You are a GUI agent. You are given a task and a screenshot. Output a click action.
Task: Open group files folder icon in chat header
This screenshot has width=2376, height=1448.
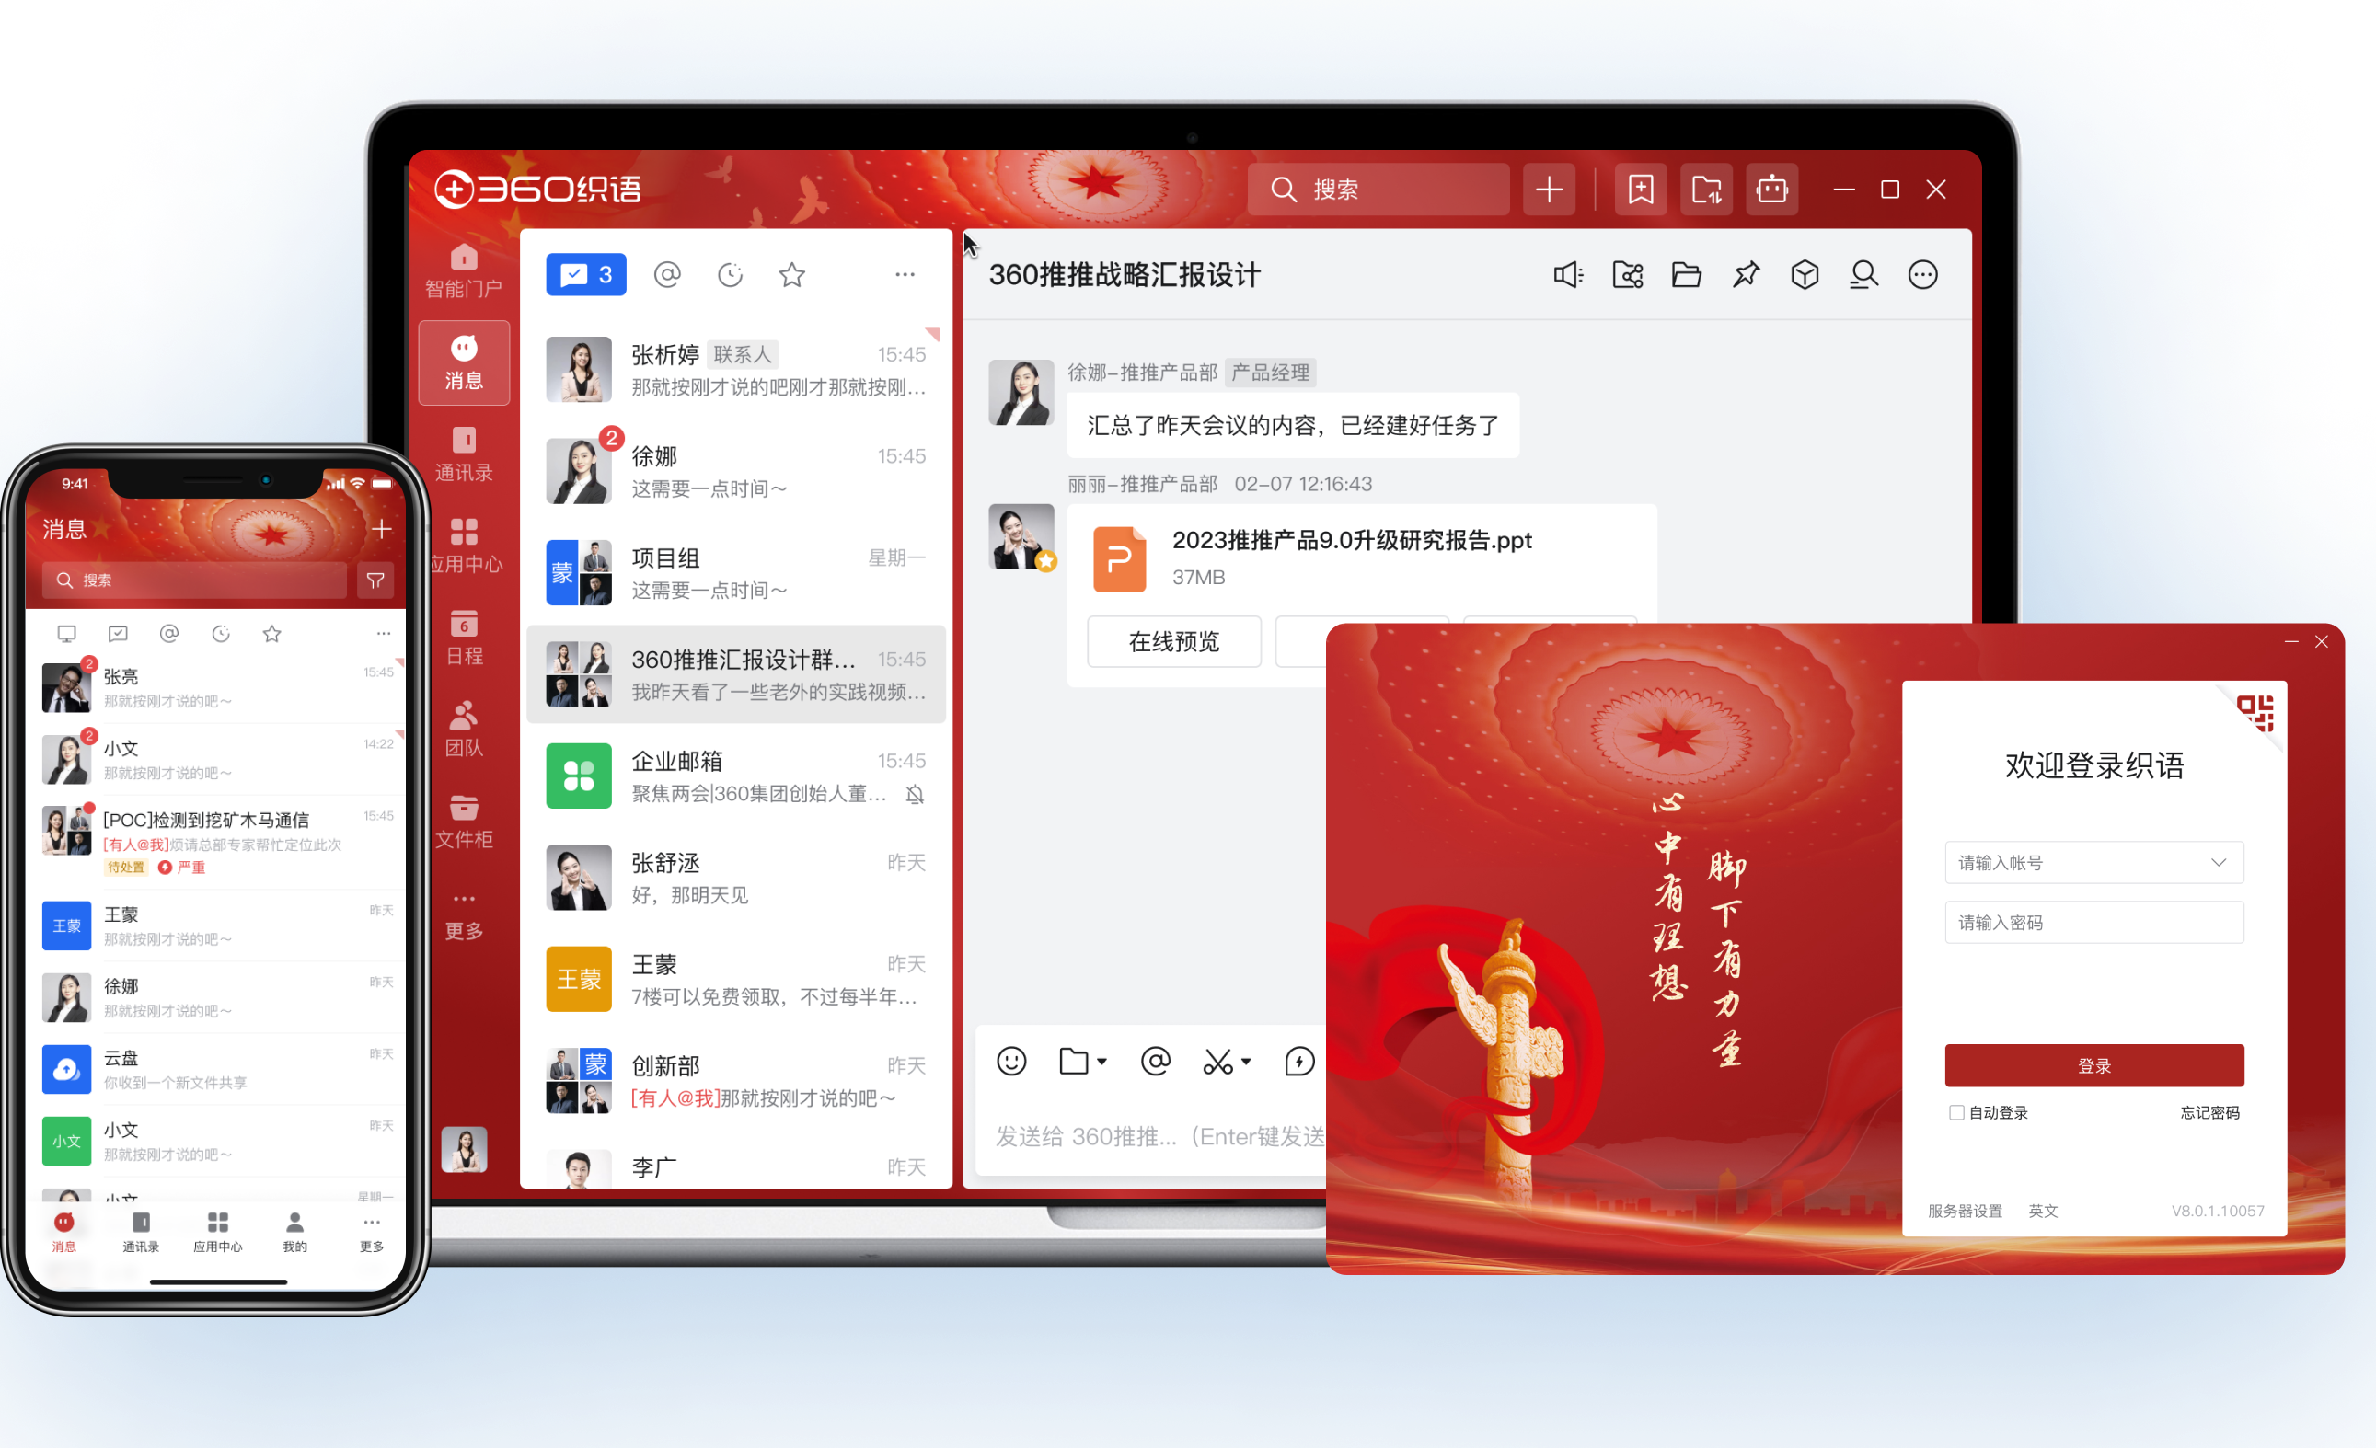(1687, 275)
